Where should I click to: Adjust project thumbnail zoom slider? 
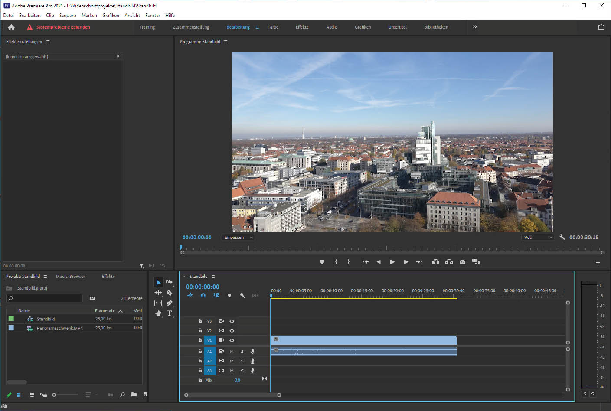point(65,395)
